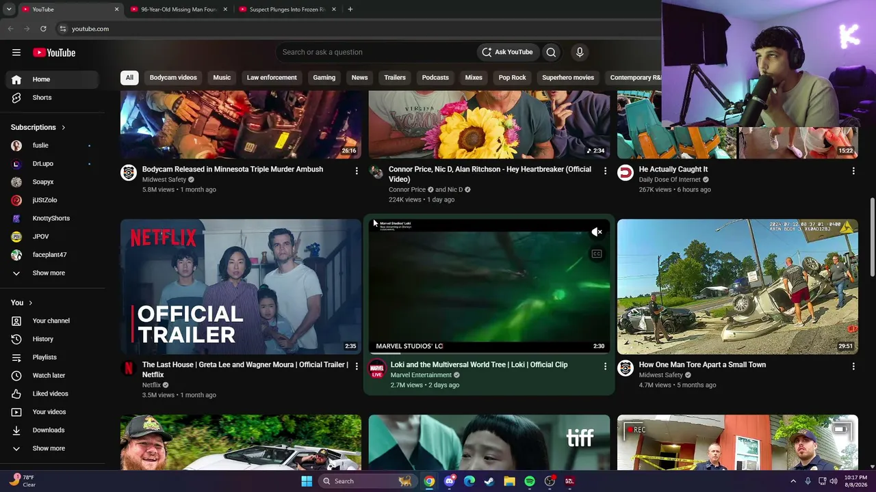Reload the page in Chrome
Viewport: 876px width, 492px height.
click(x=43, y=29)
